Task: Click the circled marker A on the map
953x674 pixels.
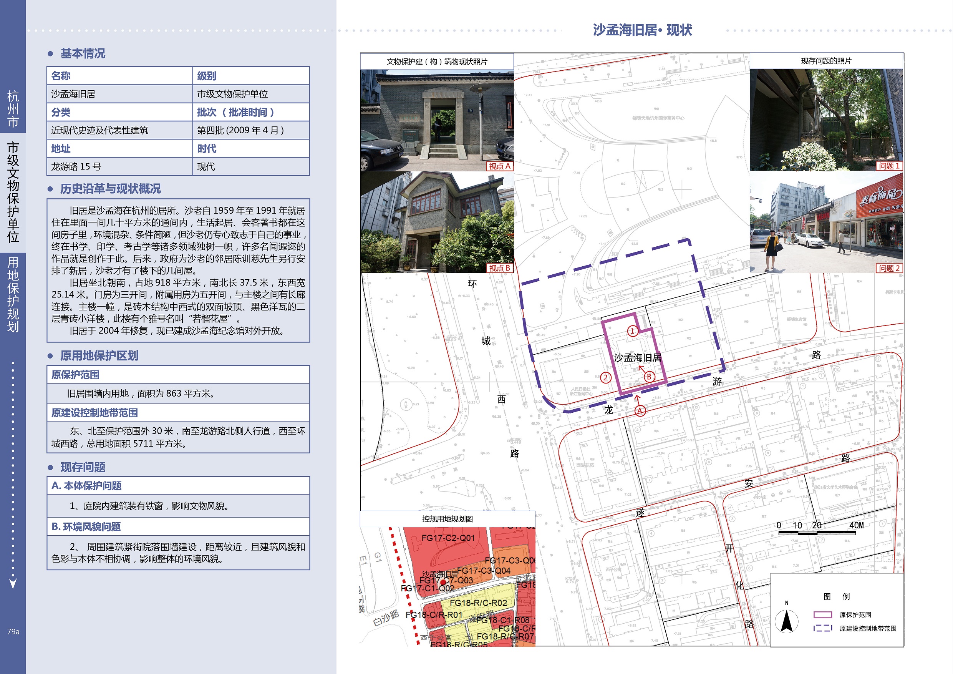Action: (x=640, y=411)
